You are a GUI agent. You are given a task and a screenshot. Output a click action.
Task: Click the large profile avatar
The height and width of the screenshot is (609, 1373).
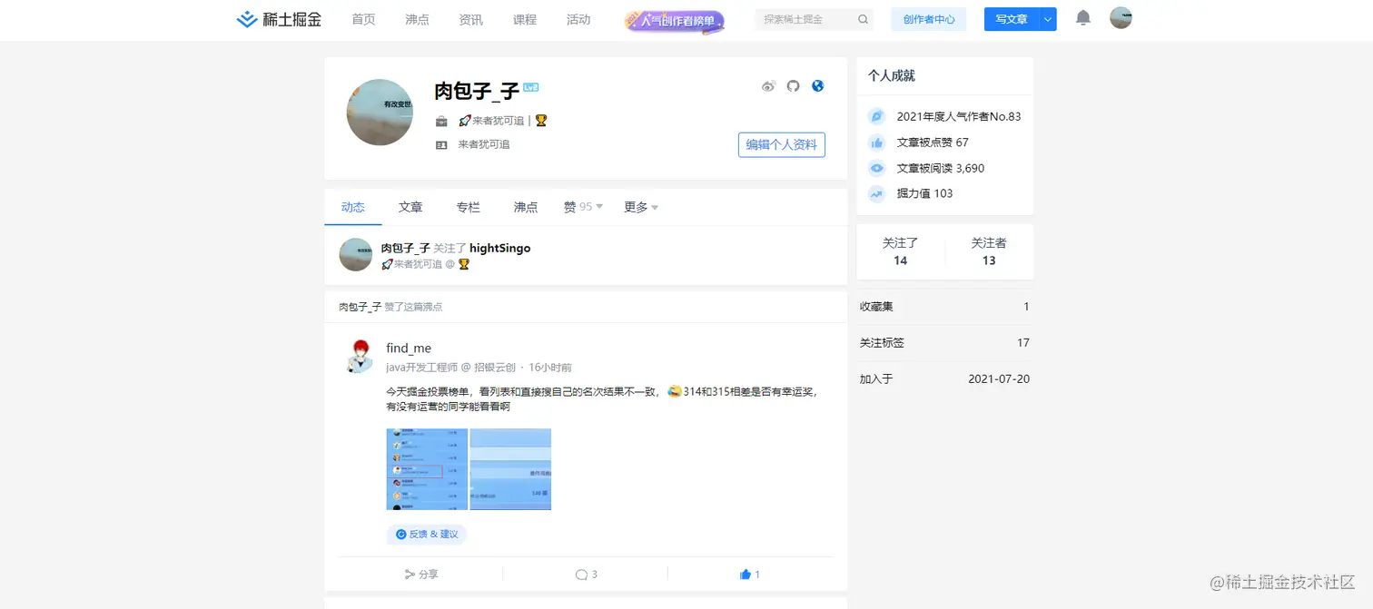(380, 113)
